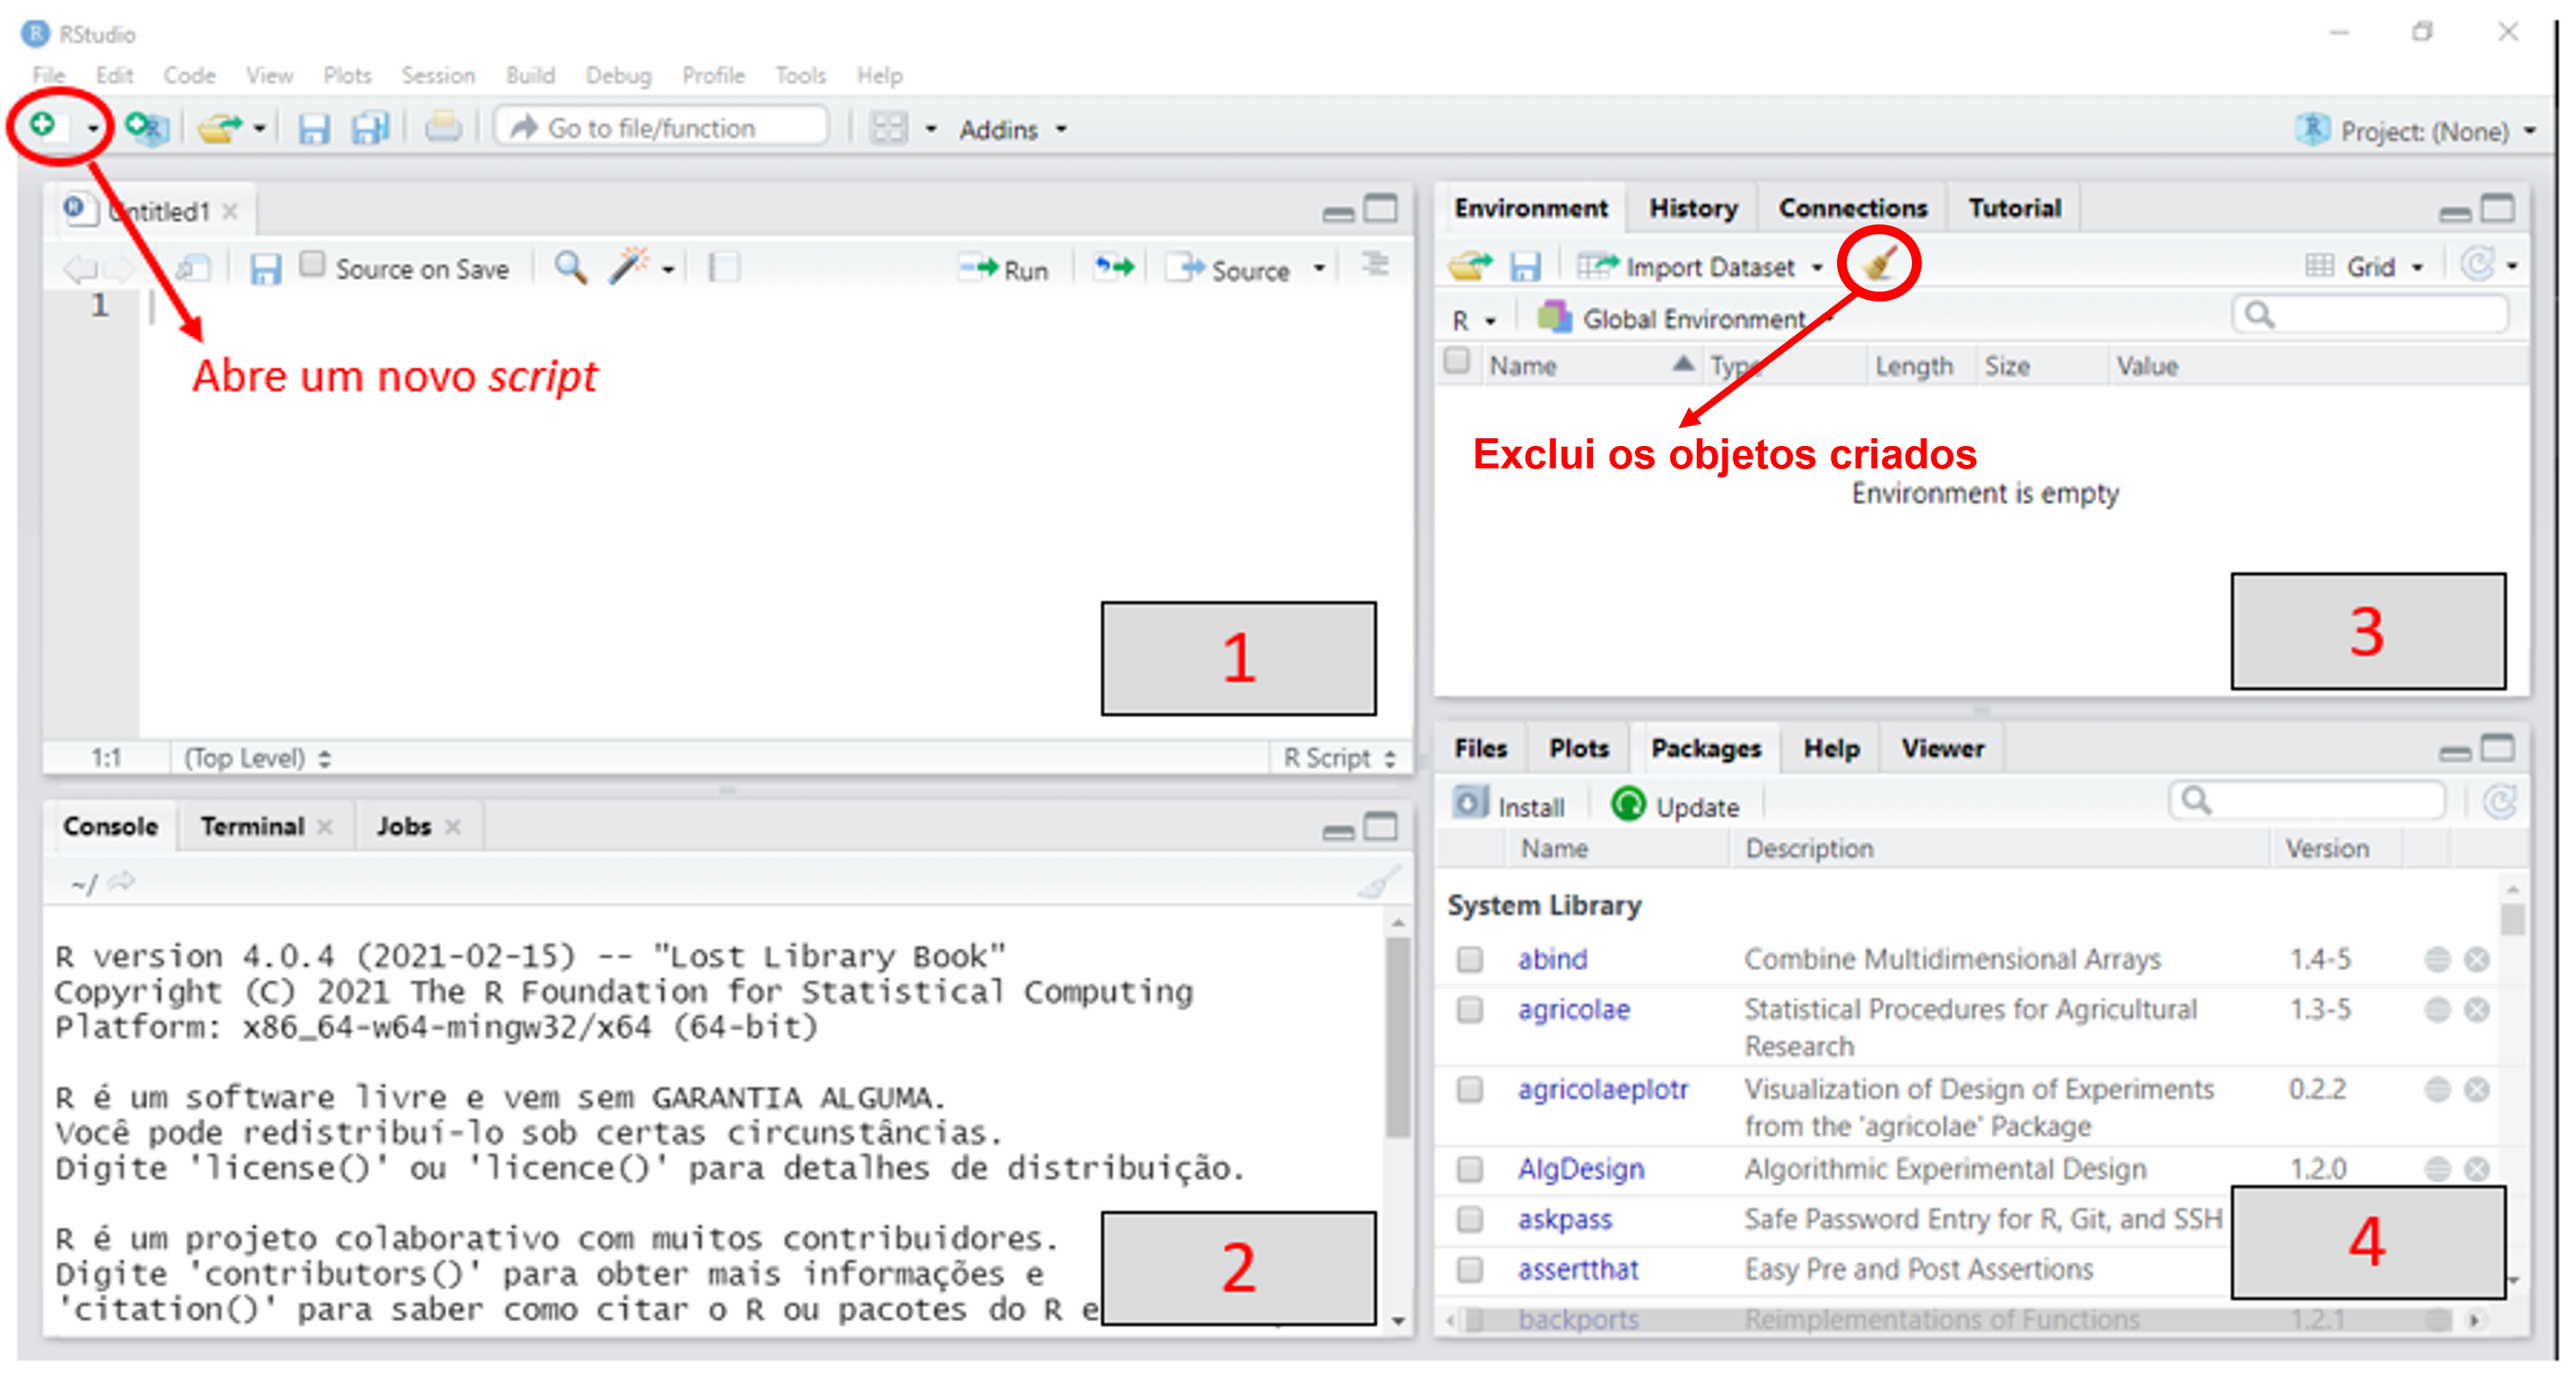This screenshot has height=1375, width=2576.
Task: Open find/replace magnifier in script editor
Action: pyautogui.click(x=571, y=267)
